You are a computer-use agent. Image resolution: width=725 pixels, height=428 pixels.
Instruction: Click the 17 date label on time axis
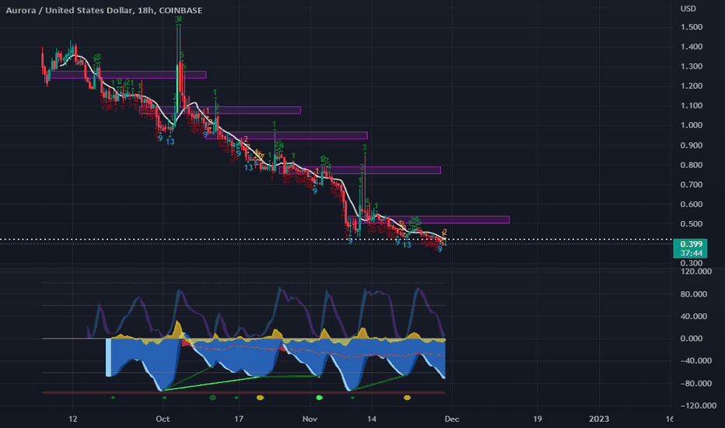pos(239,419)
